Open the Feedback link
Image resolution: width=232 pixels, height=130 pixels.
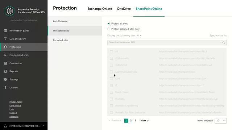(x=14, y=117)
